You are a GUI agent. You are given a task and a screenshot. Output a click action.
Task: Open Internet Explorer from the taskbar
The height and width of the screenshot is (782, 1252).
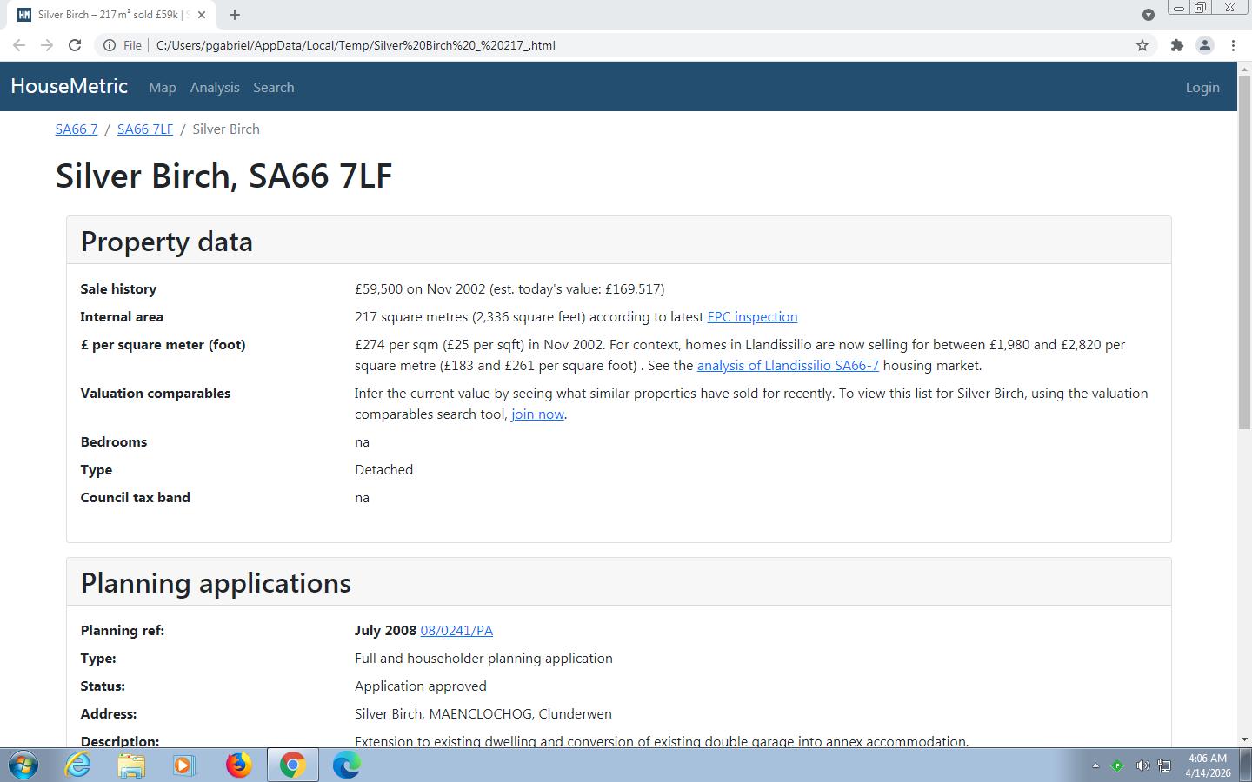78,765
